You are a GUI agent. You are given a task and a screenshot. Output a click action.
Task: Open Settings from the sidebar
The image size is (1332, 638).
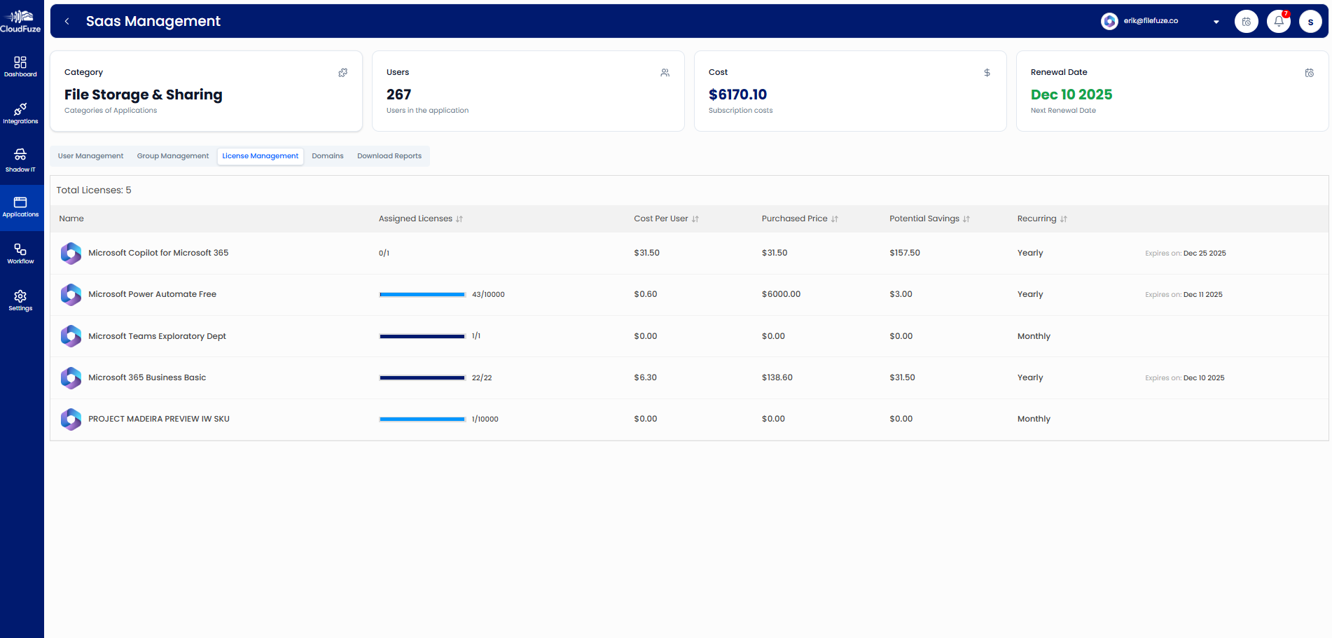pos(20,300)
